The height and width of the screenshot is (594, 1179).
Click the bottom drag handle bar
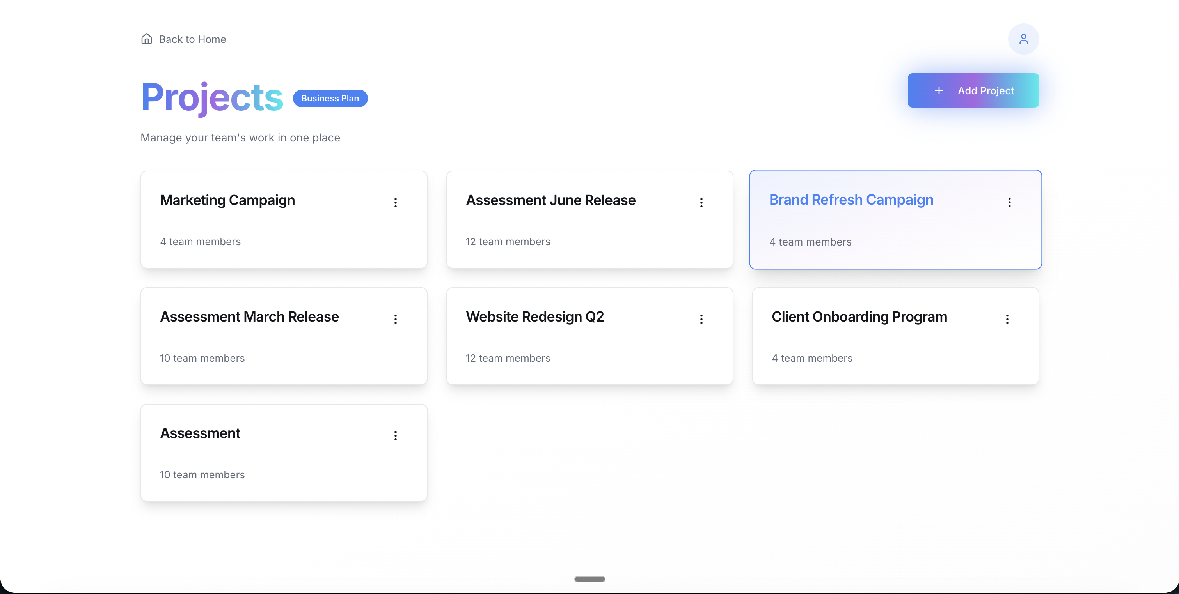589,579
